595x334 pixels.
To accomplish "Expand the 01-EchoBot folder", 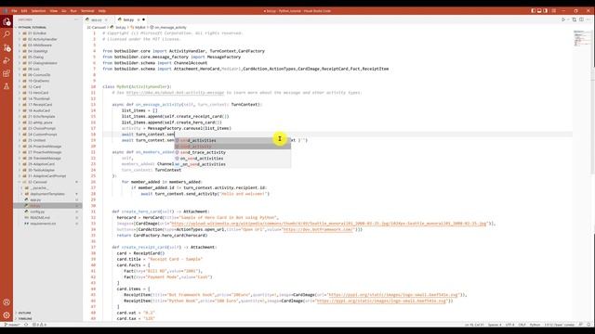I will click(37, 33).
